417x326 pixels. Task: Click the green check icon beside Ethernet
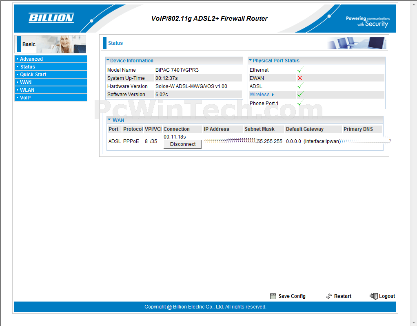point(301,70)
